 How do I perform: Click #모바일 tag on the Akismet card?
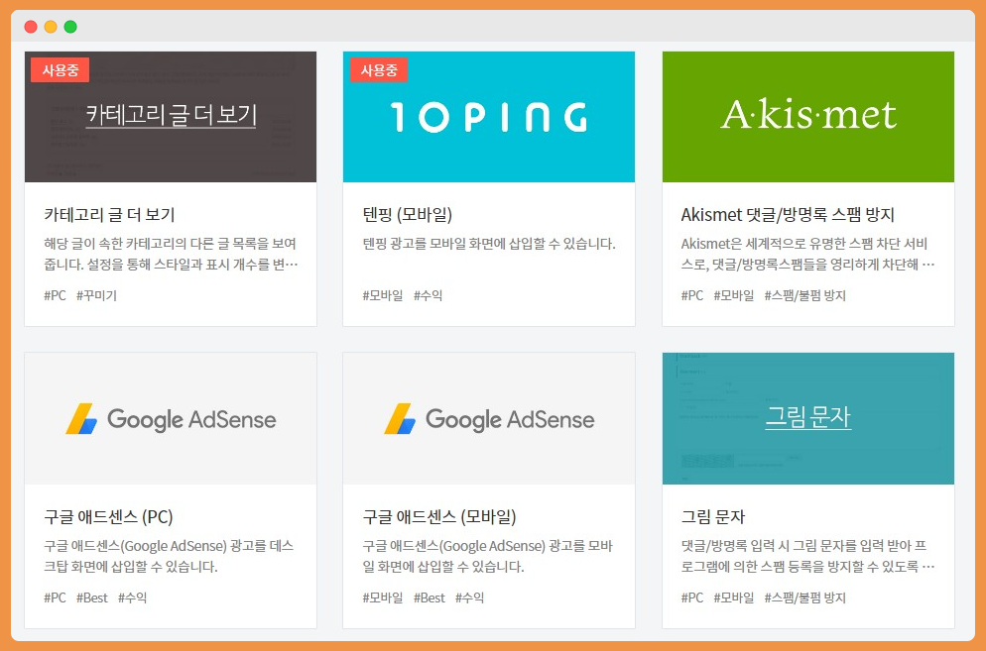coord(734,295)
